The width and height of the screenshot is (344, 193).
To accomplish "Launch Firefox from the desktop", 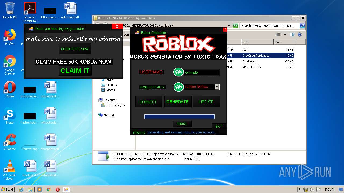I will click(x=10, y=37).
